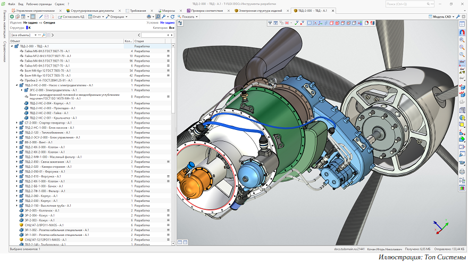Expand the СГ-2-000 Стартер-генератор tree node
The image size is (468, 262).
tap(17, 123)
